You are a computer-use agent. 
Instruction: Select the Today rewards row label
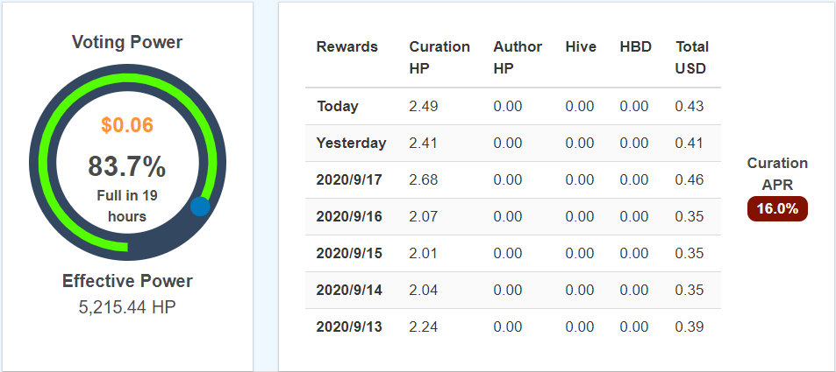pyautogui.click(x=338, y=106)
